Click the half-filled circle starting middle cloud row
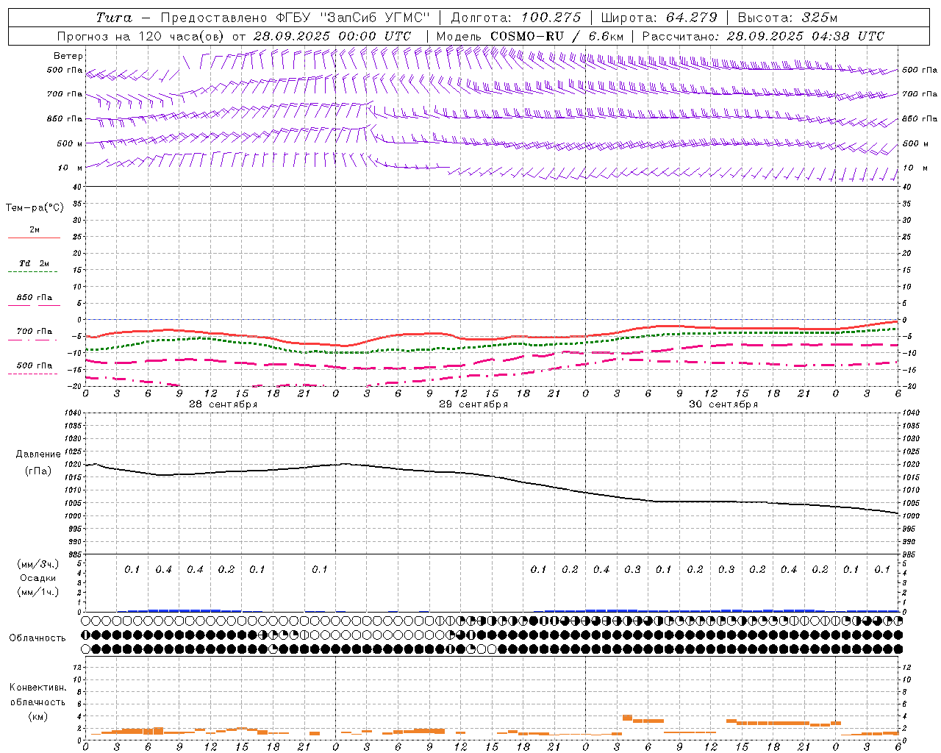The width and height of the screenshot is (941, 753). [x=86, y=635]
